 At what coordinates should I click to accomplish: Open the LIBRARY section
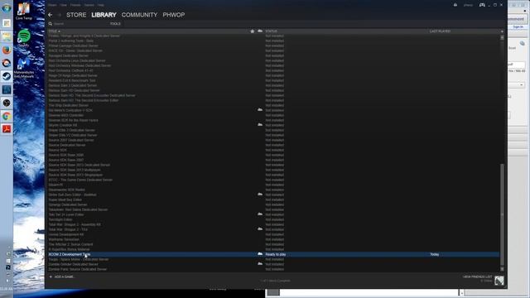(104, 15)
